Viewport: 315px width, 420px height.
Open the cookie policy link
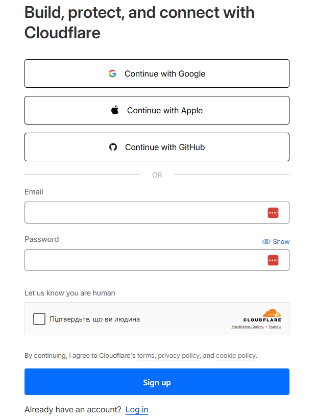(235, 356)
